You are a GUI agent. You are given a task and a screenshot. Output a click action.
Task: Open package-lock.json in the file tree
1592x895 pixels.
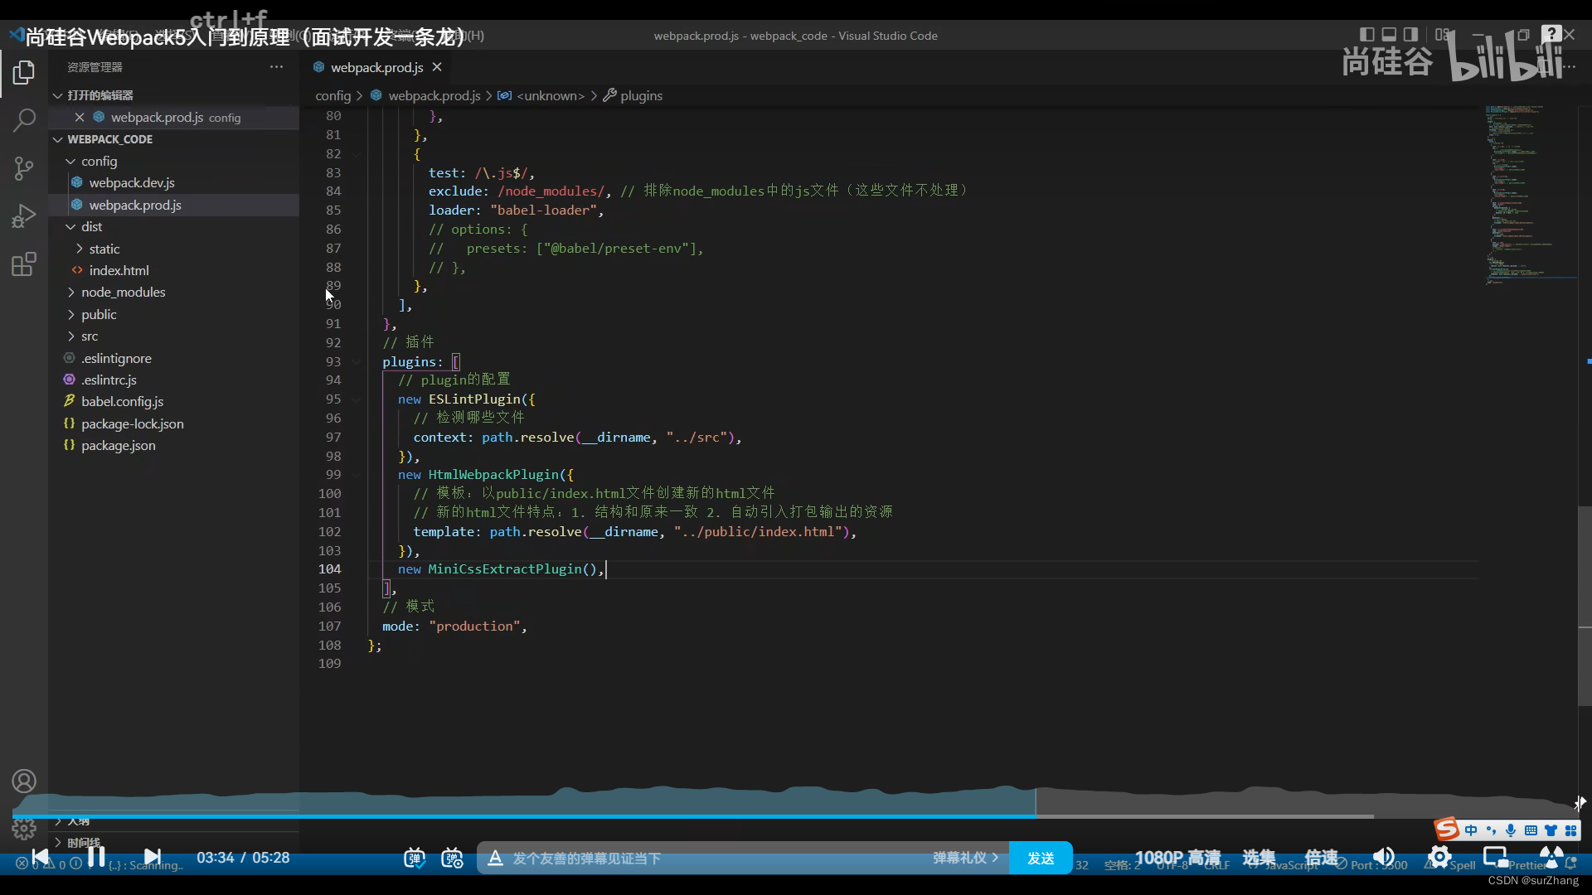point(174,424)
